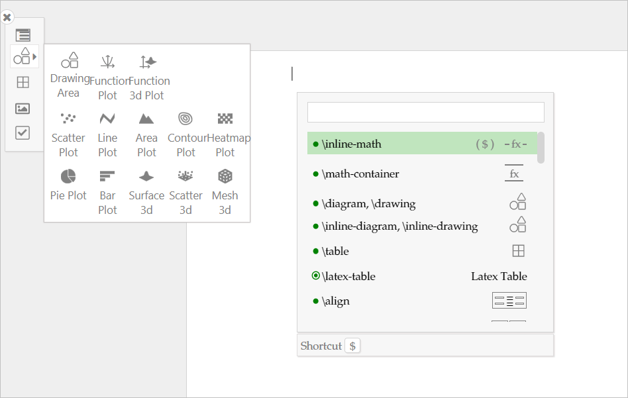Screen dimensions: 628x398
Task: Insert a Bar Plot
Action: [107, 177]
